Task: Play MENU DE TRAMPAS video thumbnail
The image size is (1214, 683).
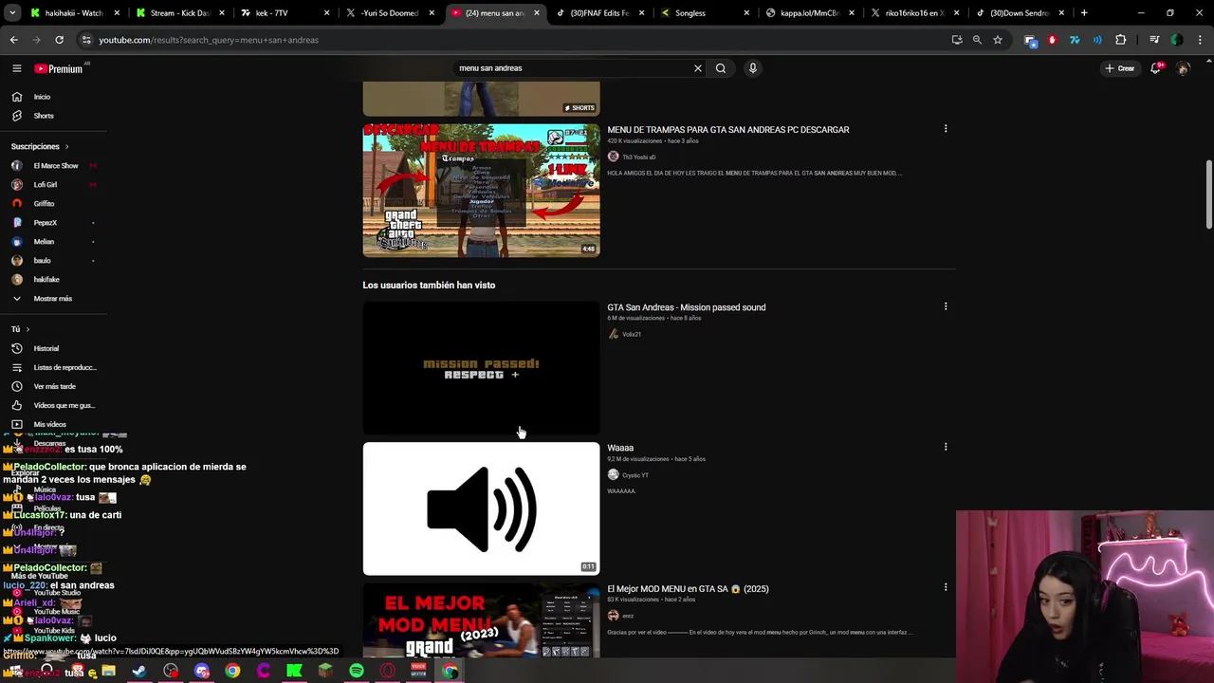Action: click(x=481, y=191)
